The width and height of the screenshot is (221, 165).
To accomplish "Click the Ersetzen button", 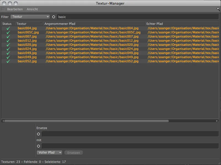I will point(73,153).
